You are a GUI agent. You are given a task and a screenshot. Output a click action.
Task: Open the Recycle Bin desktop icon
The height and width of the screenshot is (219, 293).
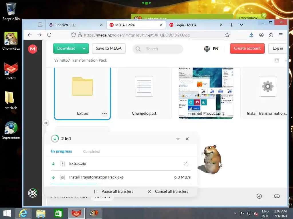(11, 11)
